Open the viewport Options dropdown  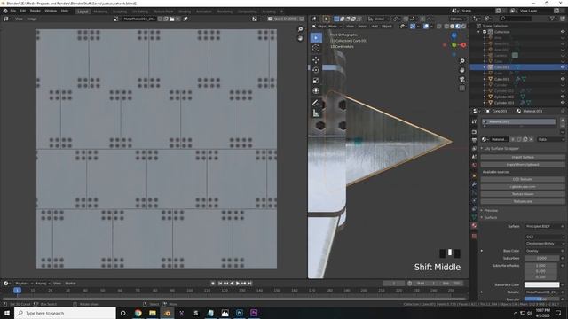458,19
